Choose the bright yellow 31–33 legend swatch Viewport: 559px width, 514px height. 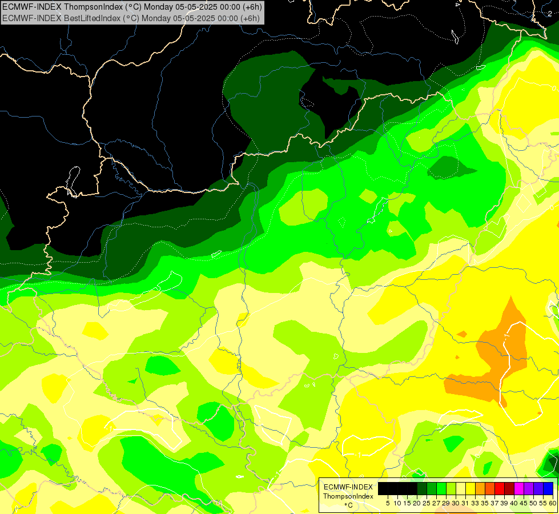470,488
